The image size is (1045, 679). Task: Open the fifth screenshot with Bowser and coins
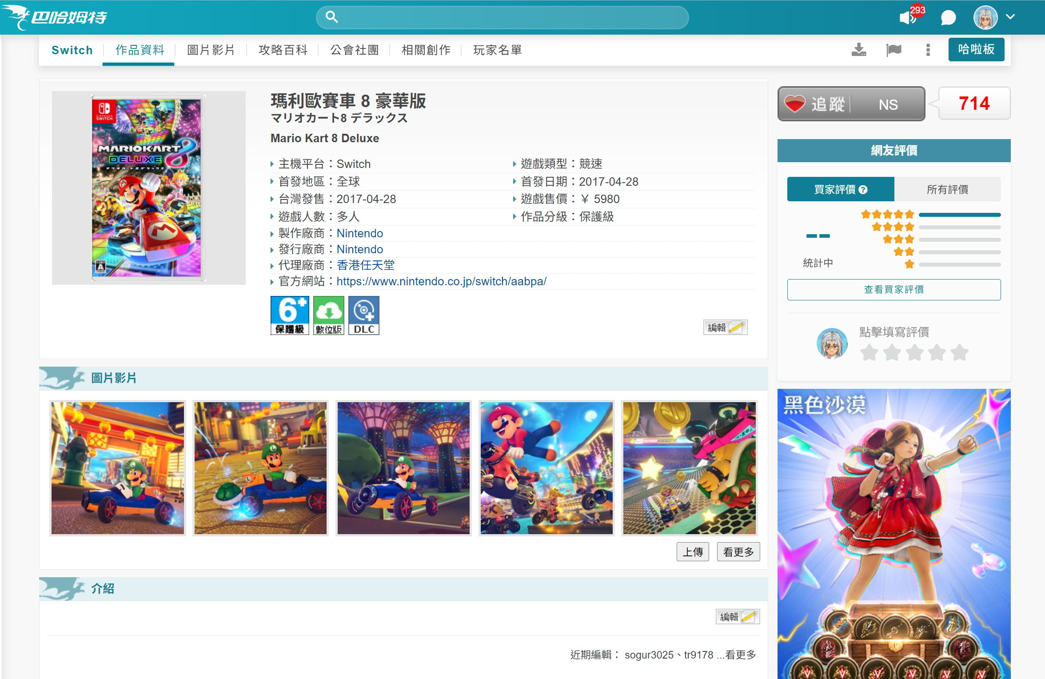tap(690, 468)
